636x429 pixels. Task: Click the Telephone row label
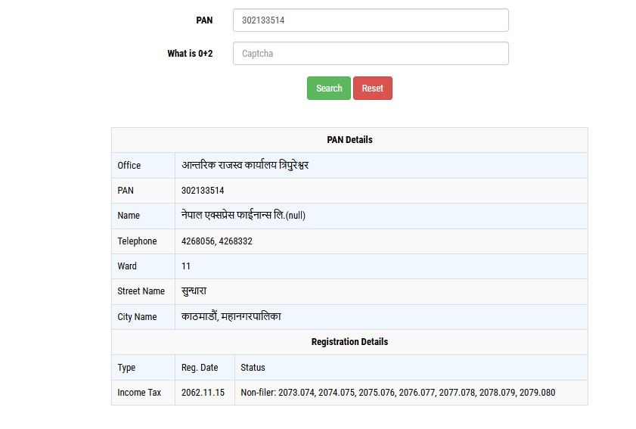coord(137,241)
